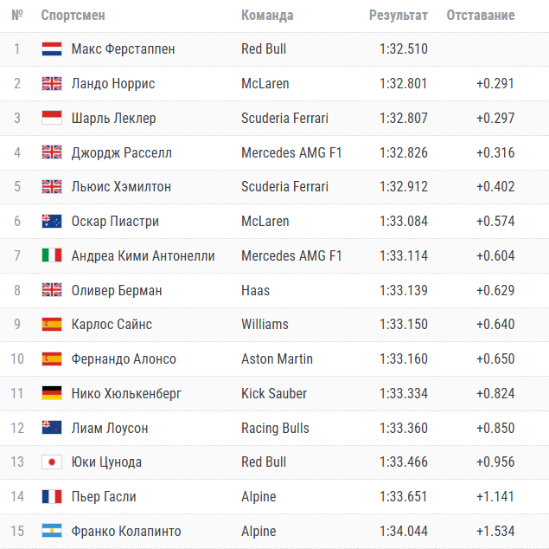The height and width of the screenshot is (549, 549).
Task: Click Argentine flag beside Франко Колапинто
Action: tap(51, 531)
